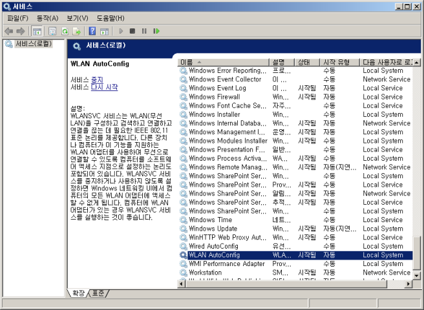The width and height of the screenshot is (424, 310).
Task: Click the 다시 시작 link to restart service
Action: tap(104, 87)
